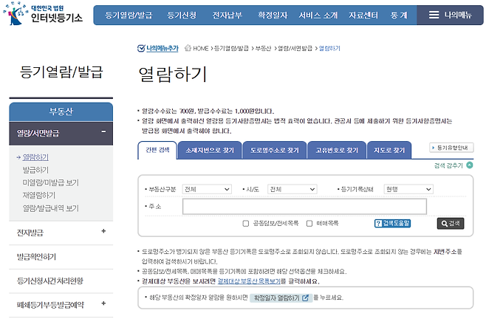The height and width of the screenshot is (319, 486).
Task: Open the 통계 top menu
Action: [x=399, y=16]
